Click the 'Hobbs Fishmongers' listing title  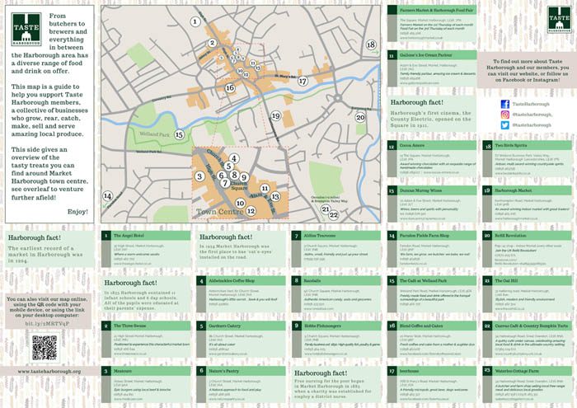(322, 326)
